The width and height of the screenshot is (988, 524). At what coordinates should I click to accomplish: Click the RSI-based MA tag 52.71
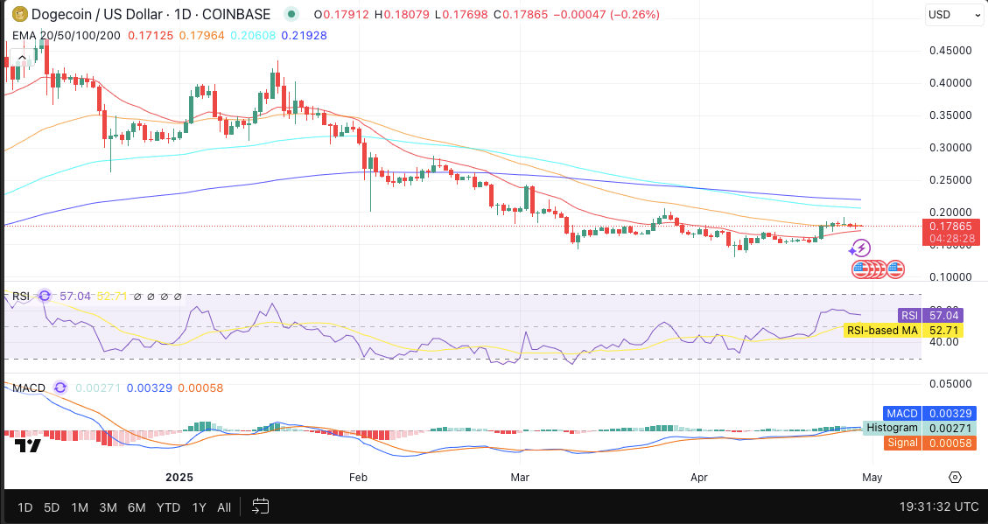pos(943,331)
